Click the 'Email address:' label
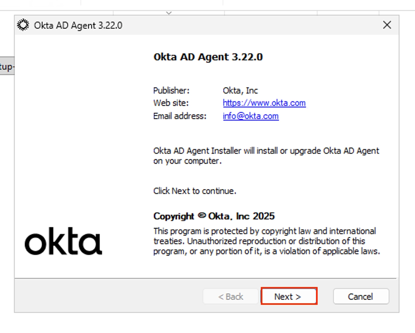The width and height of the screenshot is (415, 333). (180, 116)
